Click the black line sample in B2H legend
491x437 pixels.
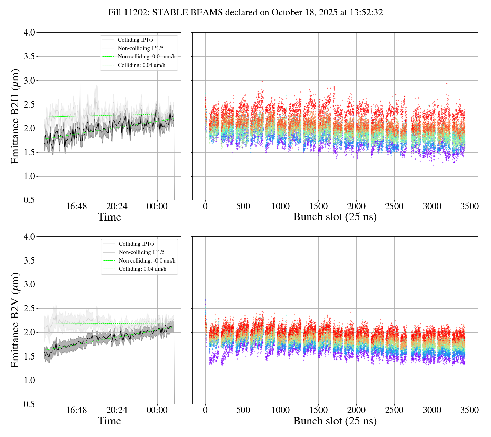click(108, 40)
